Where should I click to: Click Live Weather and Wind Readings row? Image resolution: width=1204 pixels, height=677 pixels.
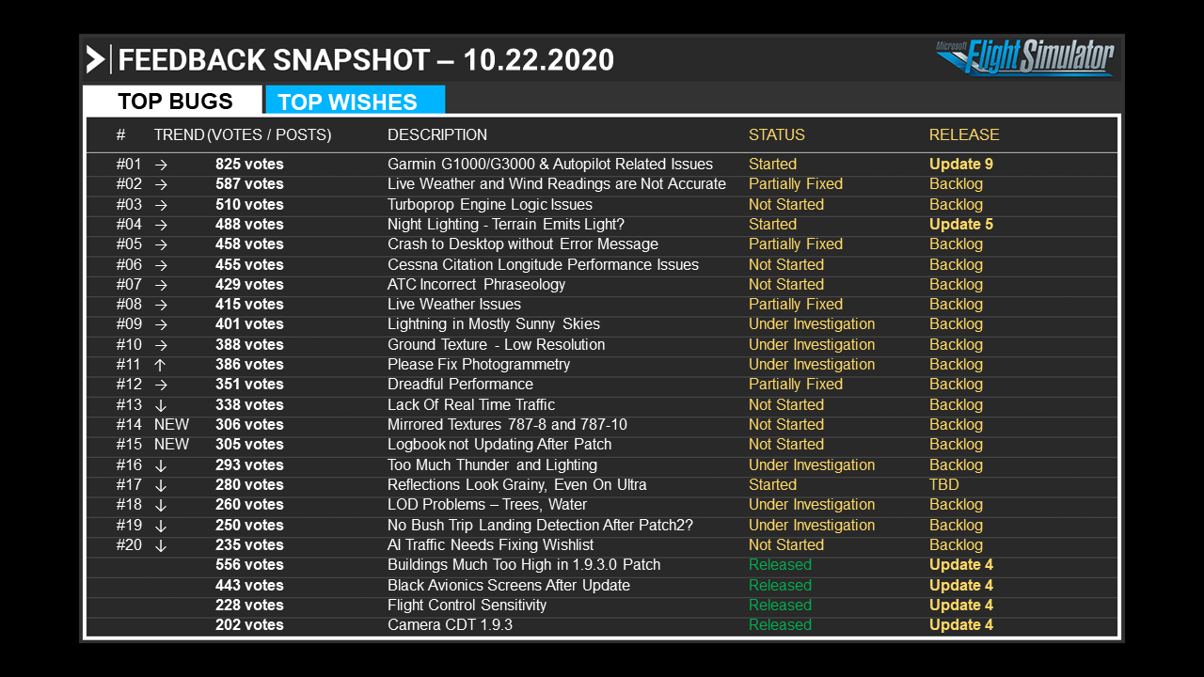(602, 183)
